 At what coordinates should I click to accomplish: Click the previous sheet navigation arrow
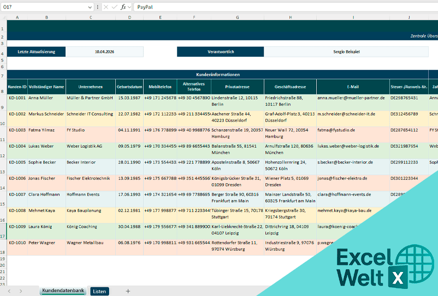[9, 291]
